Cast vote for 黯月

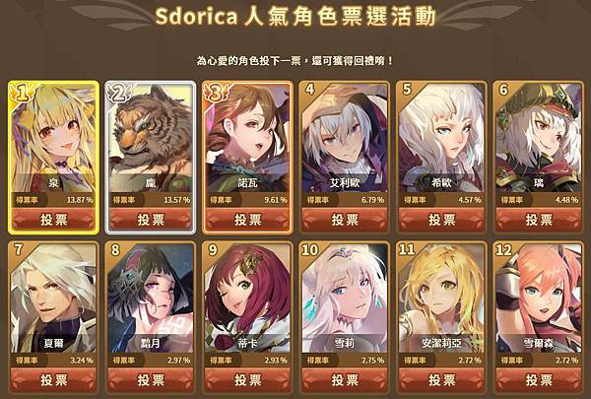tap(151, 379)
